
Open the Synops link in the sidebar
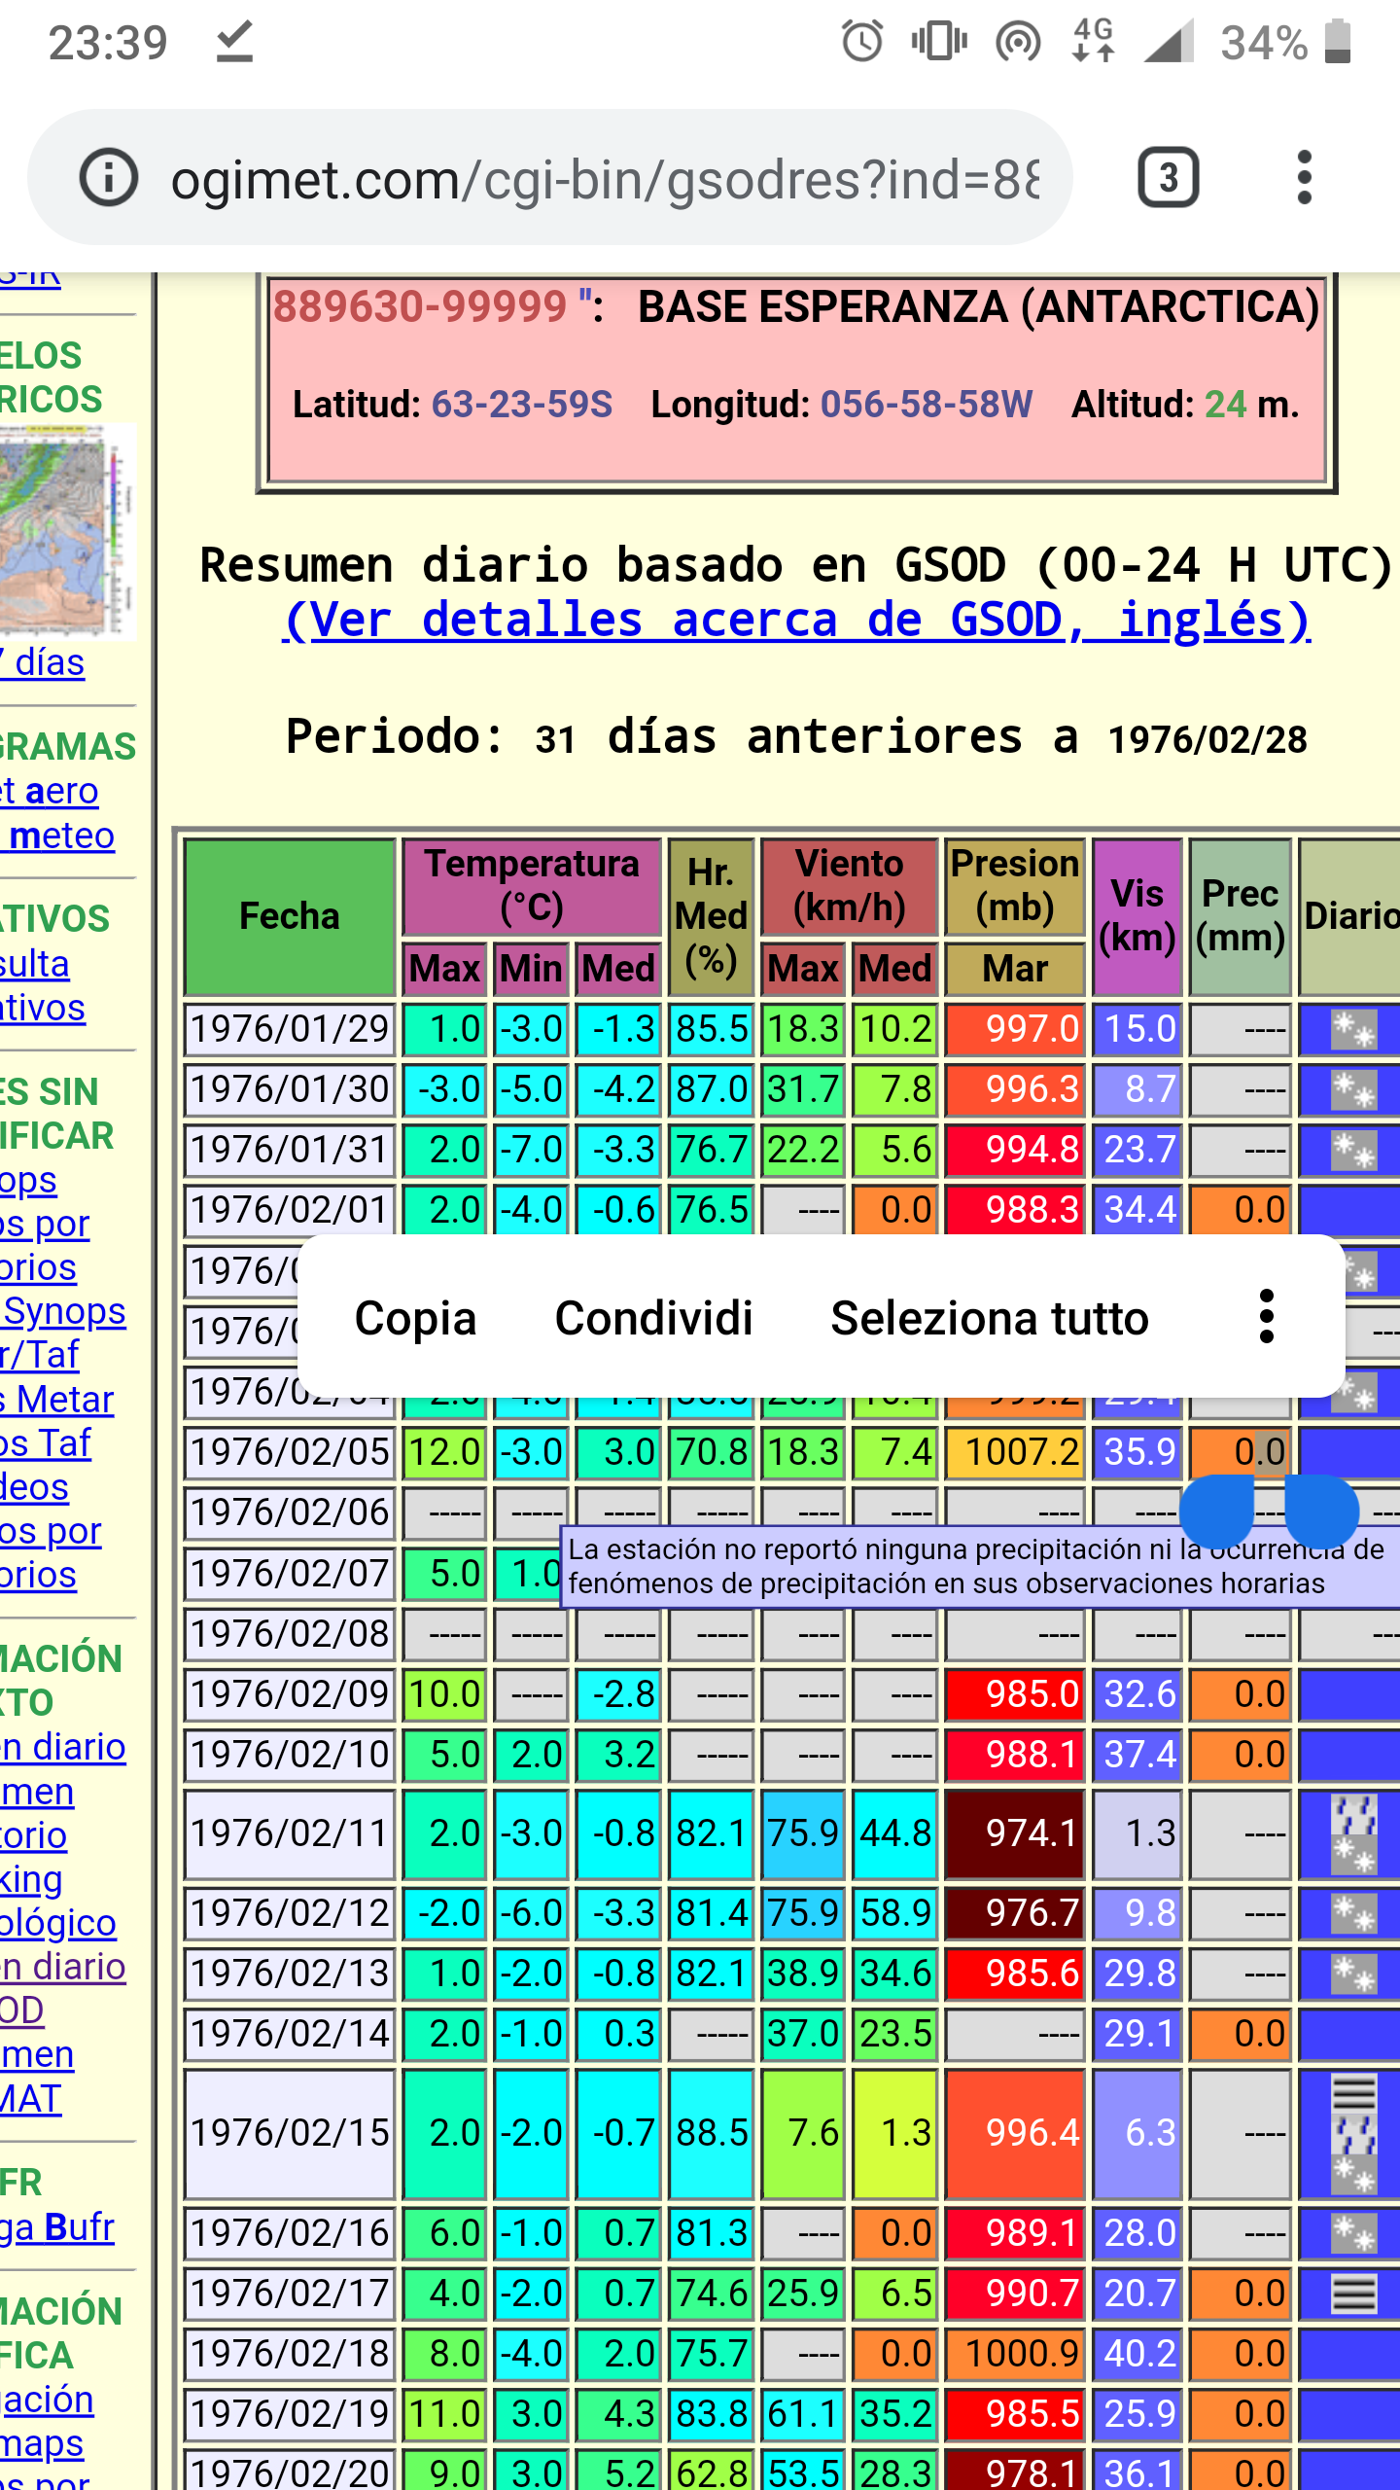click(64, 1311)
